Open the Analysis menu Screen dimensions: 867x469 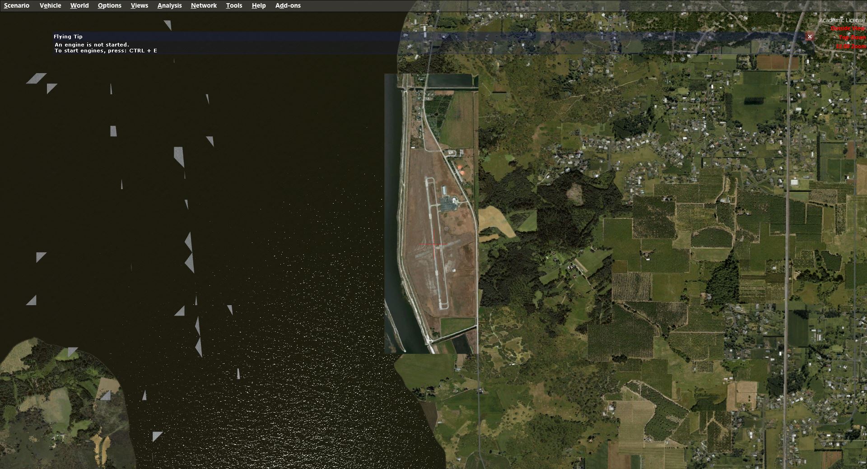pos(169,5)
